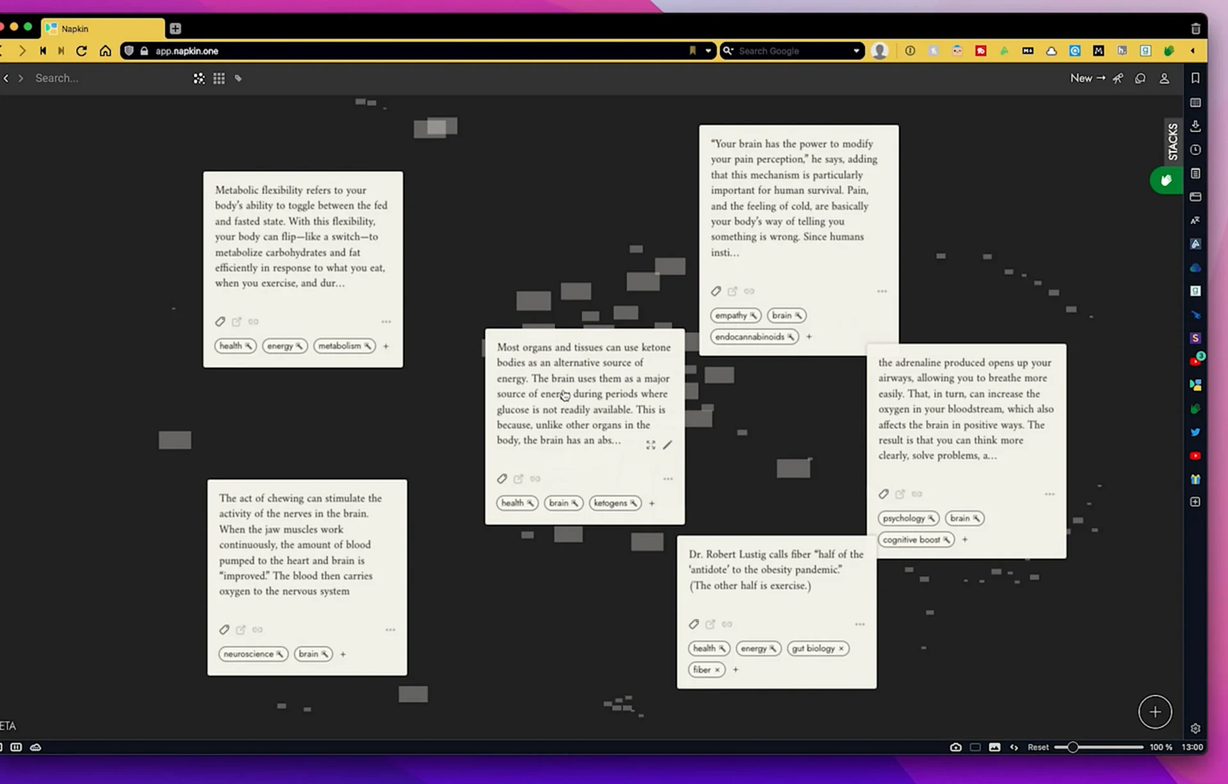Viewport: 1228px width, 784px height.
Task: Click the tag icon on the Metabolic flexibility card
Action: coord(221,321)
